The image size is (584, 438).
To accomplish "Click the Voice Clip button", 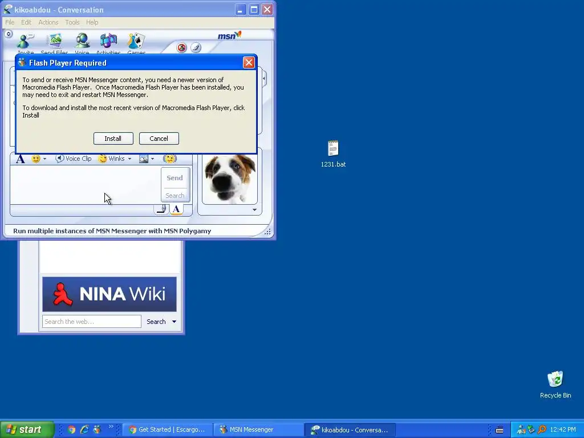I will 74,159.
